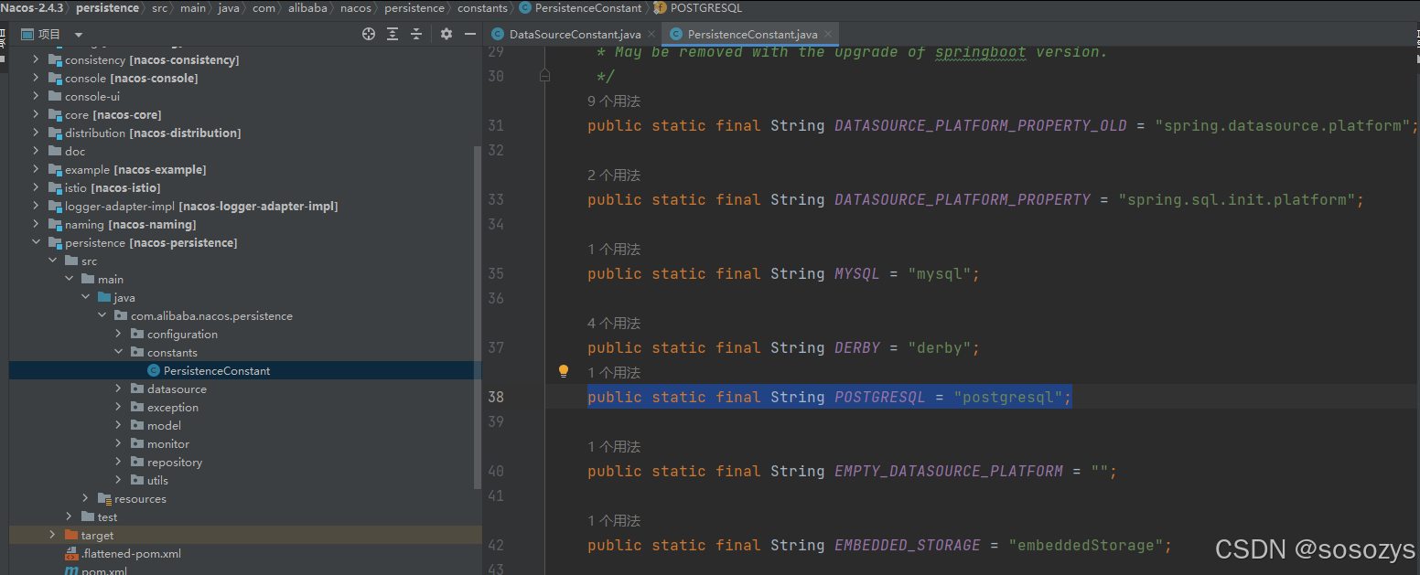Select the console-ui folder
The height and width of the screenshot is (575, 1420).
[92, 96]
